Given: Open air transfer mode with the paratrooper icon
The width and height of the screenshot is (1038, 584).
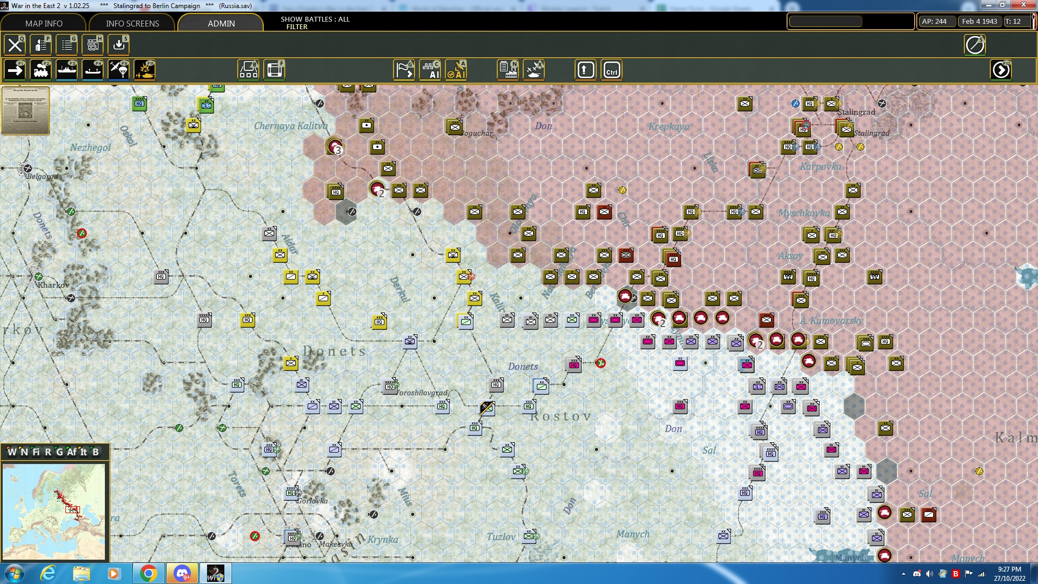Looking at the screenshot, I should [118, 69].
